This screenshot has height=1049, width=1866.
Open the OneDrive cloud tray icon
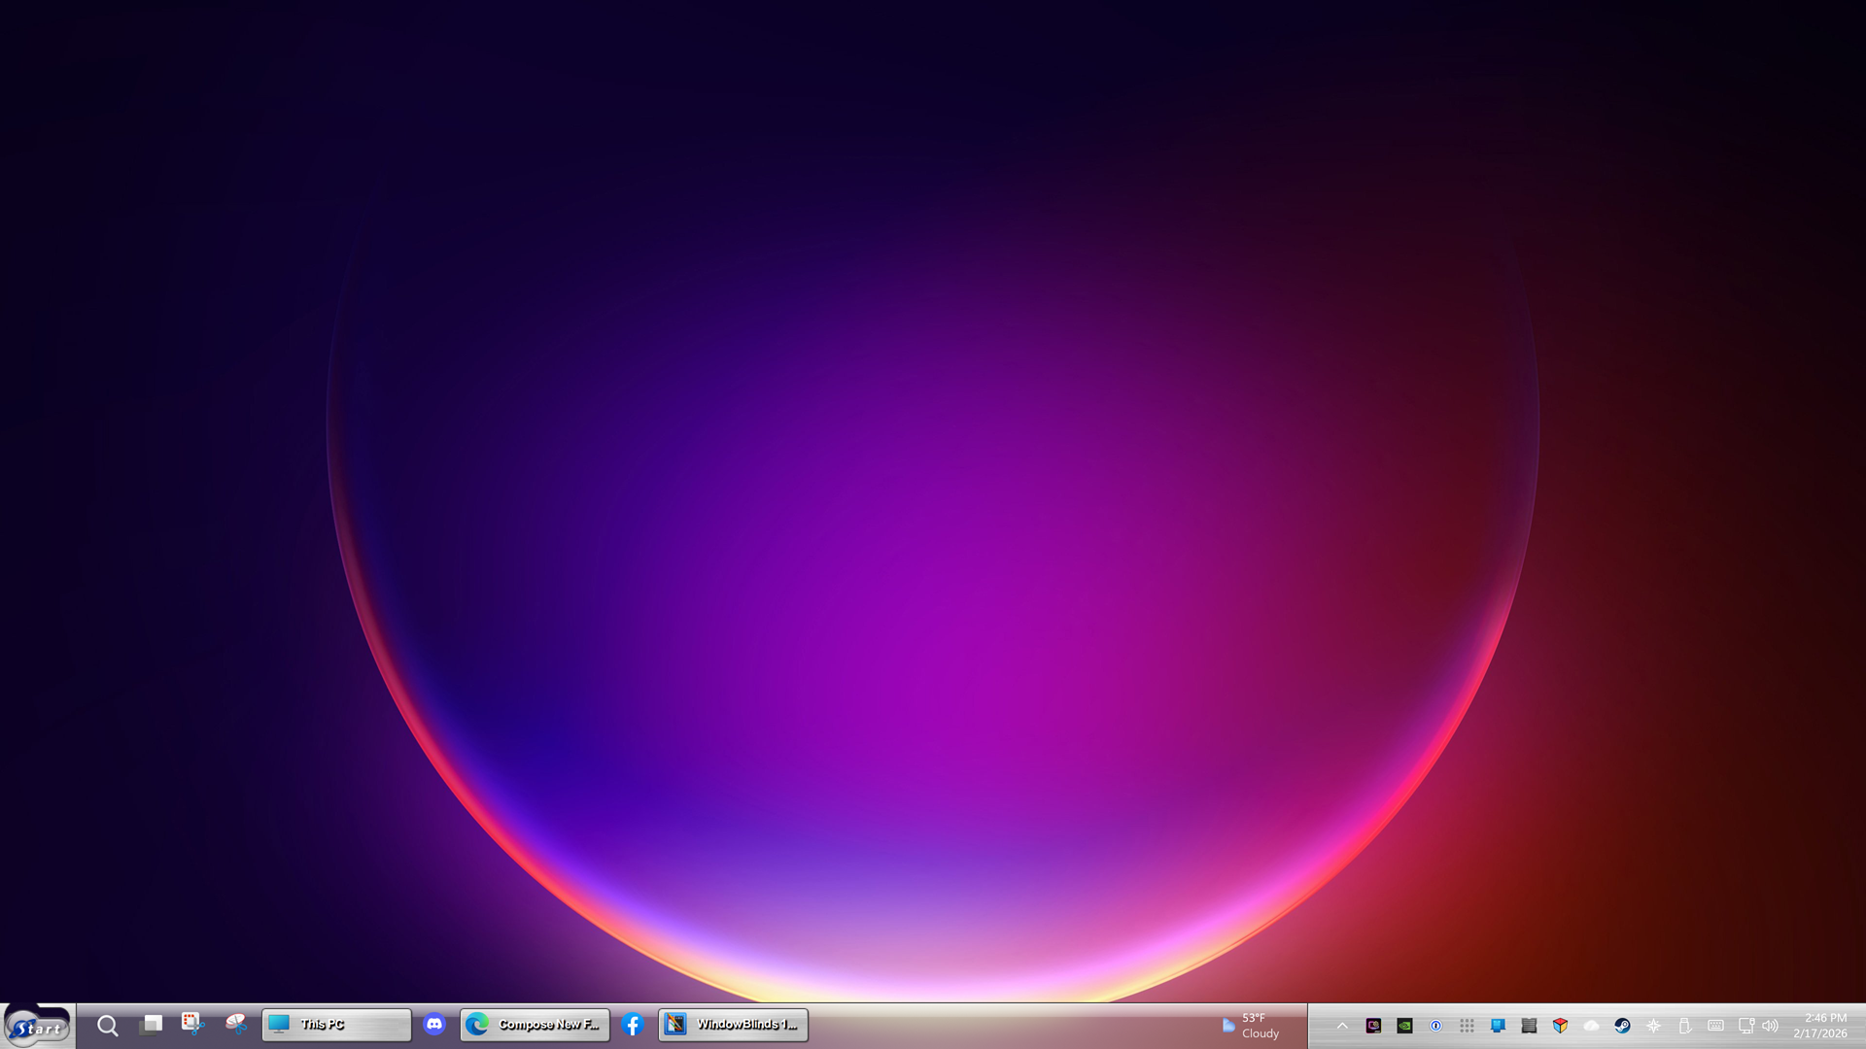[1591, 1026]
